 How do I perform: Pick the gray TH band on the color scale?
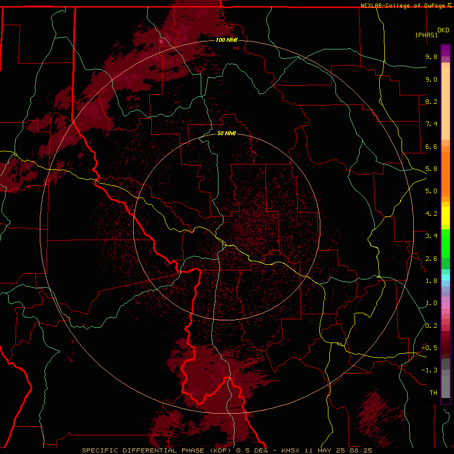coord(445,387)
